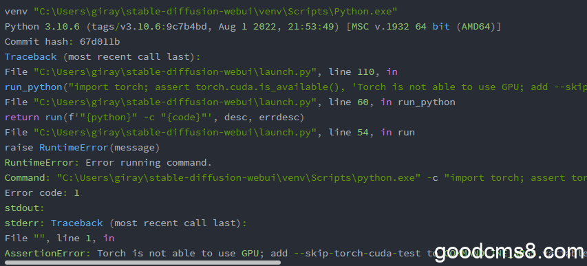
Task: Click the 'Python 3.10.6' version line
Action: 253,27
